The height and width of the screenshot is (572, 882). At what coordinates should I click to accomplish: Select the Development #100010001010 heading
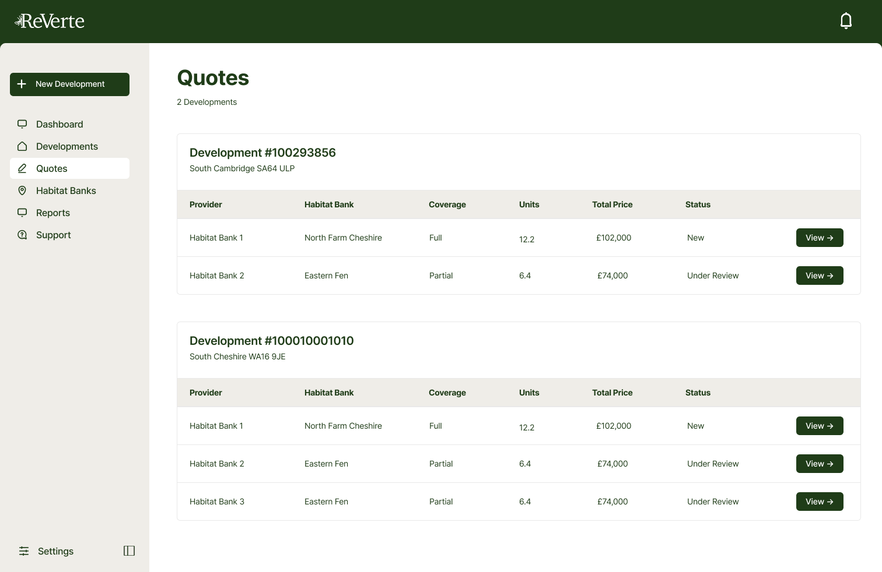[x=271, y=341]
